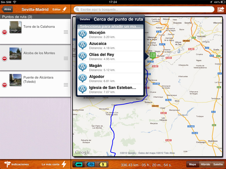Switch map view to Satélite
This screenshot has height=169, width=226.
[x=218, y=164]
